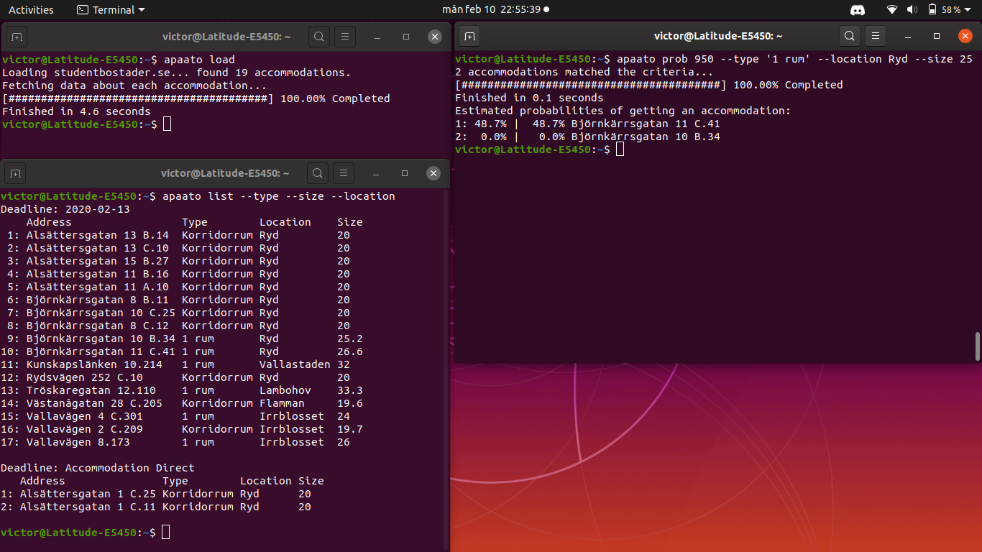982x552 pixels.
Task: Maximize the apaato prob terminal window
Action: pyautogui.click(x=936, y=36)
